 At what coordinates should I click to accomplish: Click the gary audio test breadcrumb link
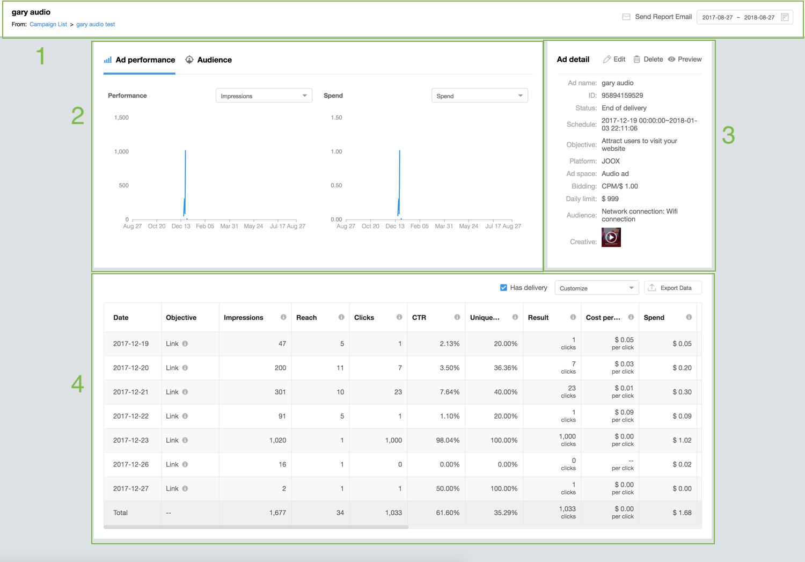pos(96,24)
